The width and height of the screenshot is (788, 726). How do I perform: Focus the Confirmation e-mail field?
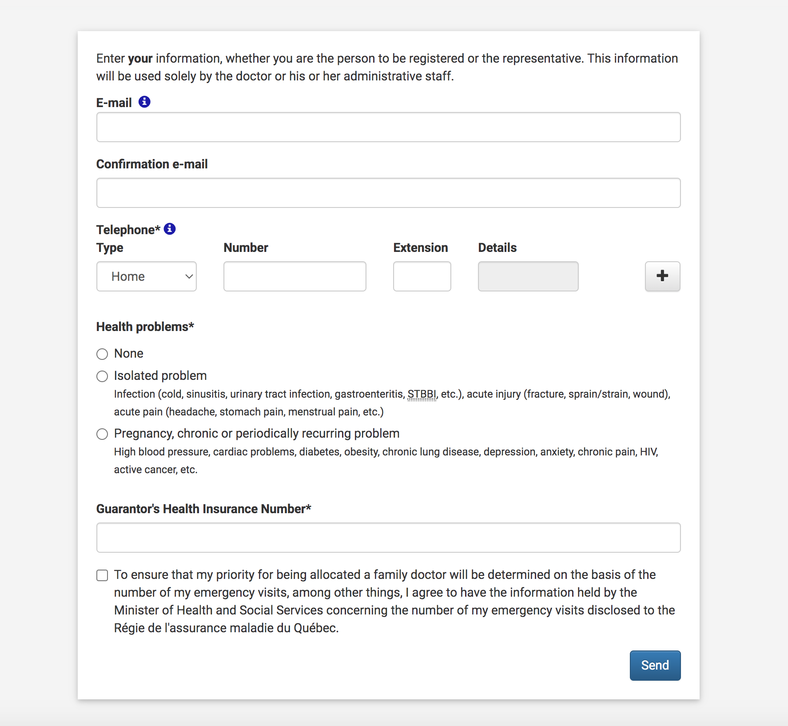tap(388, 193)
